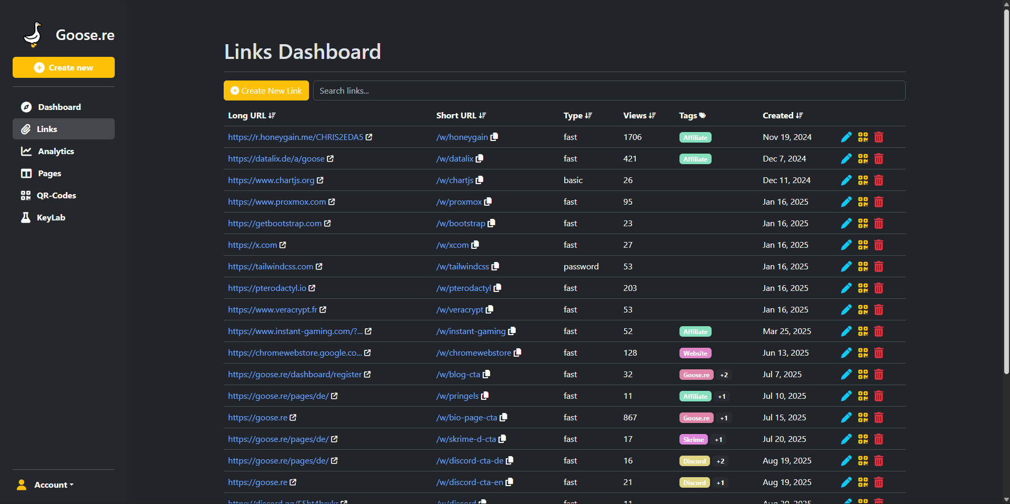Open QR code for chromewebstore link

pyautogui.click(x=863, y=353)
